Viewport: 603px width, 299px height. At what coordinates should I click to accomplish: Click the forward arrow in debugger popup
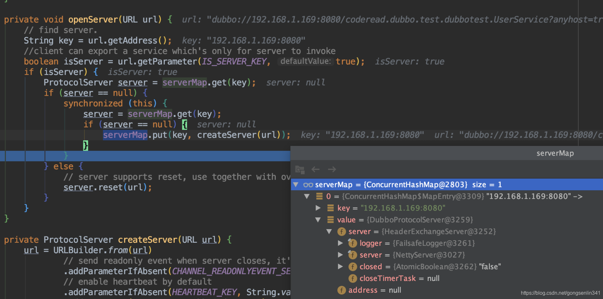click(332, 169)
